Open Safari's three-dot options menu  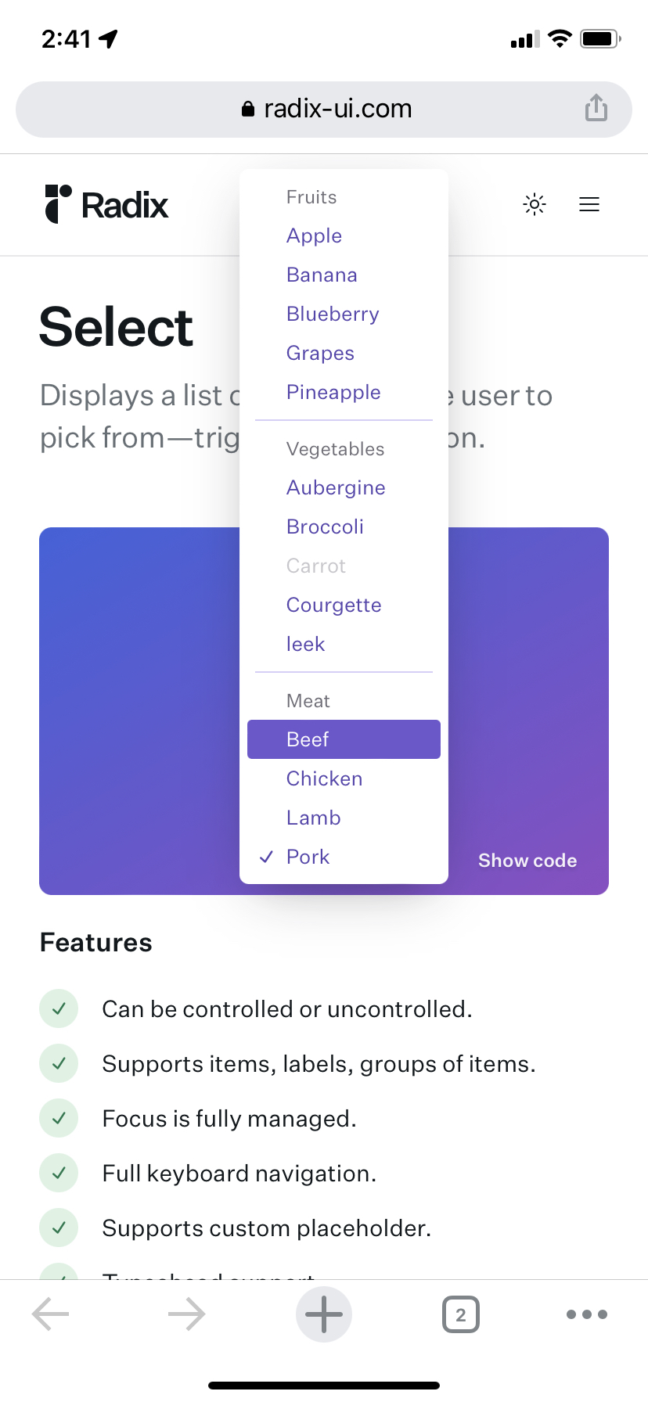586,1314
